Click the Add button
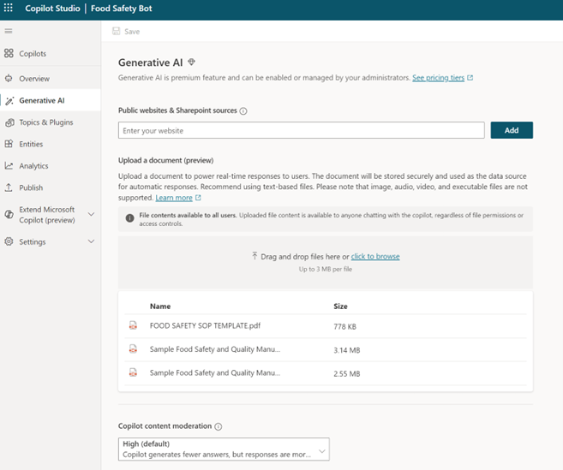 click(512, 130)
